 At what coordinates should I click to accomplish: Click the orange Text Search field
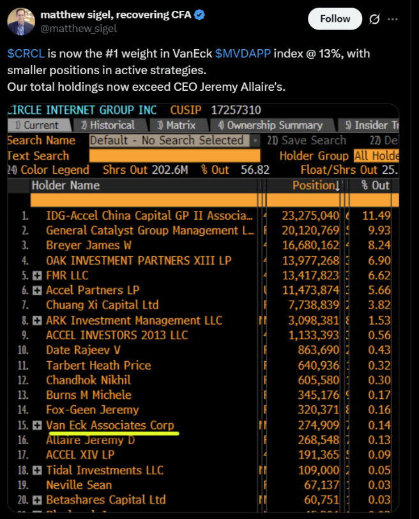(x=174, y=155)
